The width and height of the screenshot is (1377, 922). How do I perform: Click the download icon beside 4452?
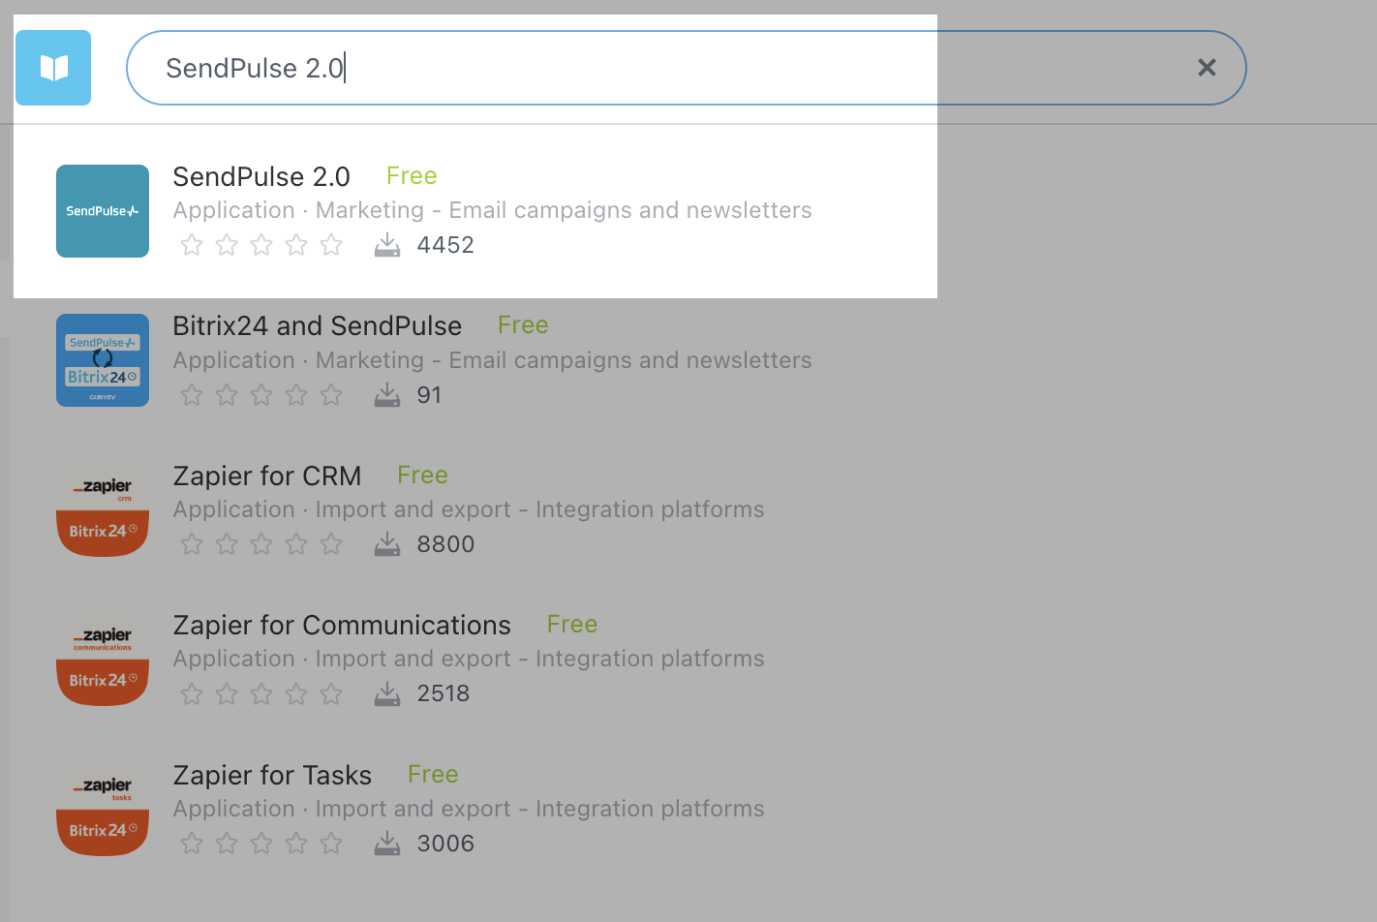(x=387, y=245)
